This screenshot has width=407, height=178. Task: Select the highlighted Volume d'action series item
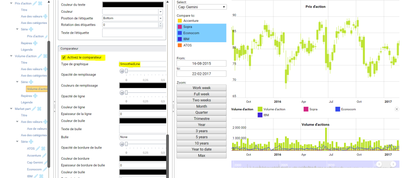click(37, 89)
